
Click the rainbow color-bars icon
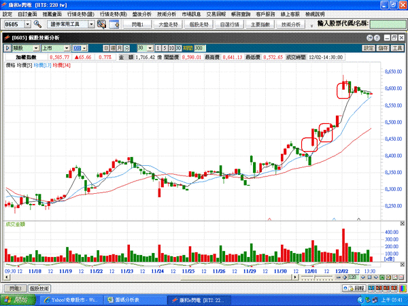click(403, 288)
